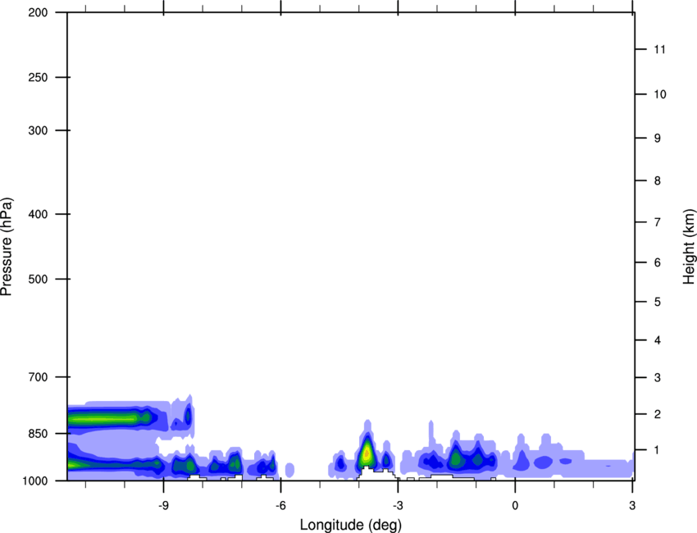Pick the 5 km height label
Image resolution: width=697 pixels, height=533 pixels.
tap(657, 302)
